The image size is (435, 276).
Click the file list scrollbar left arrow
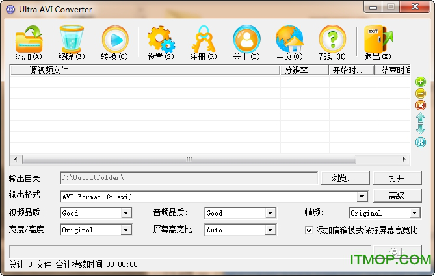click(16, 159)
